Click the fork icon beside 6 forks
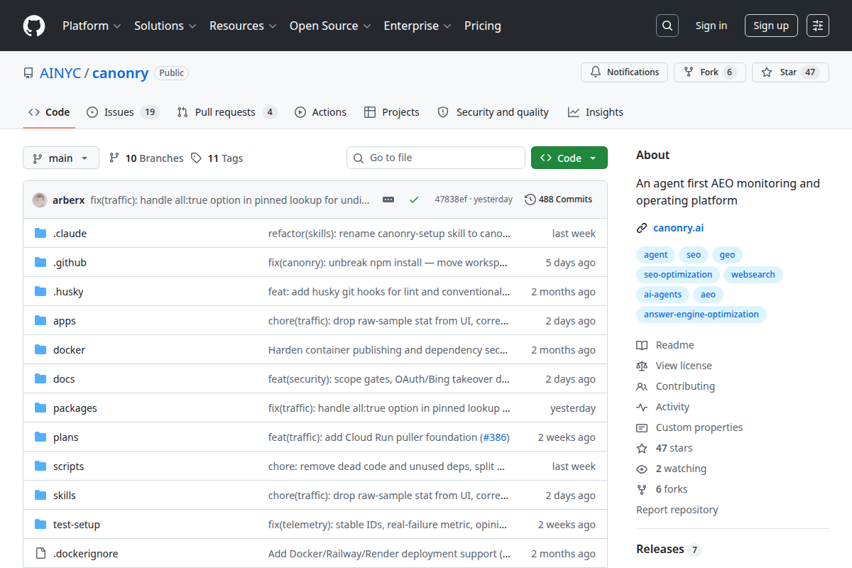 tap(642, 489)
